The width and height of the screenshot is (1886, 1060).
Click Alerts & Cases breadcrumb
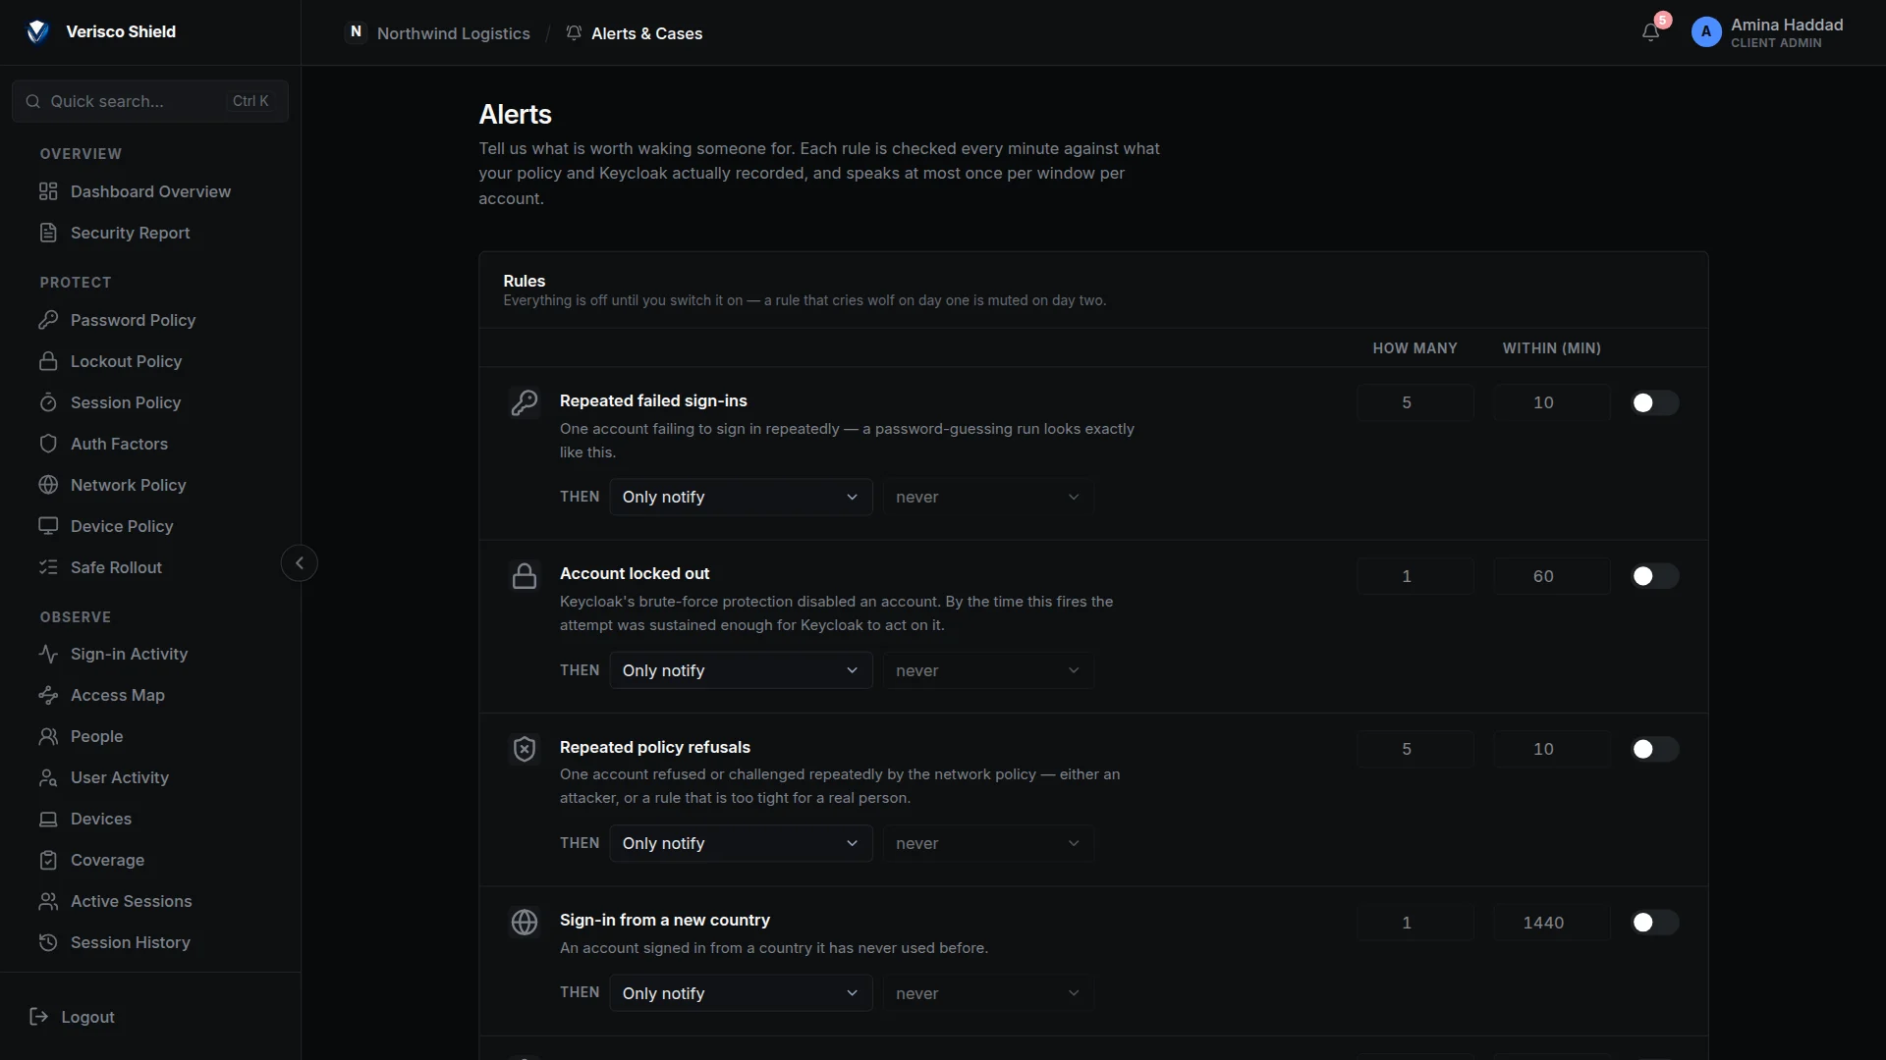(x=635, y=33)
